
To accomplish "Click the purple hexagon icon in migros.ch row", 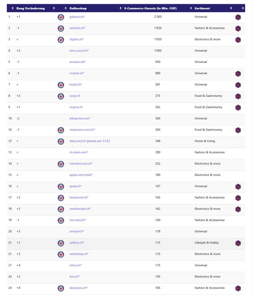I will tap(238, 108).
